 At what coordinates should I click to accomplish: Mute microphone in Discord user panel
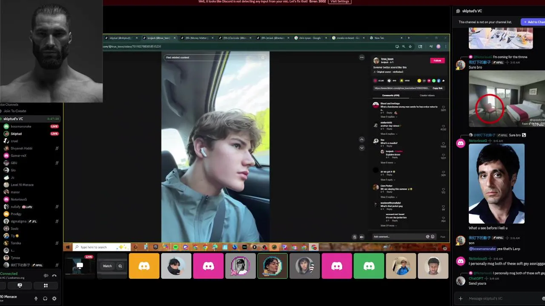click(x=36, y=298)
